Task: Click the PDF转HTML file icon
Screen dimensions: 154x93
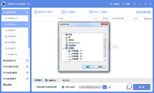Action: pyautogui.click(x=6, y=55)
